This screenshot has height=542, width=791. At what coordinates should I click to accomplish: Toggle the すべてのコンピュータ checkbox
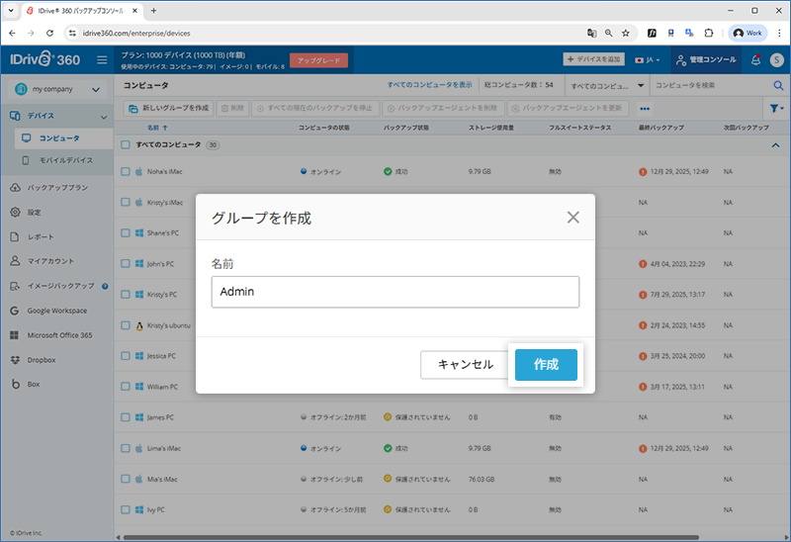click(x=126, y=144)
